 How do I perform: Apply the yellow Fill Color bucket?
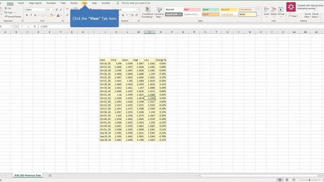click(51, 15)
